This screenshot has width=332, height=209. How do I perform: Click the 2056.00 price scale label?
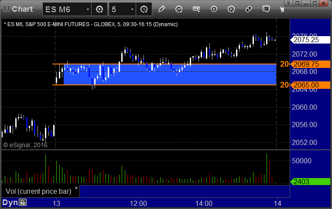tap(305, 125)
